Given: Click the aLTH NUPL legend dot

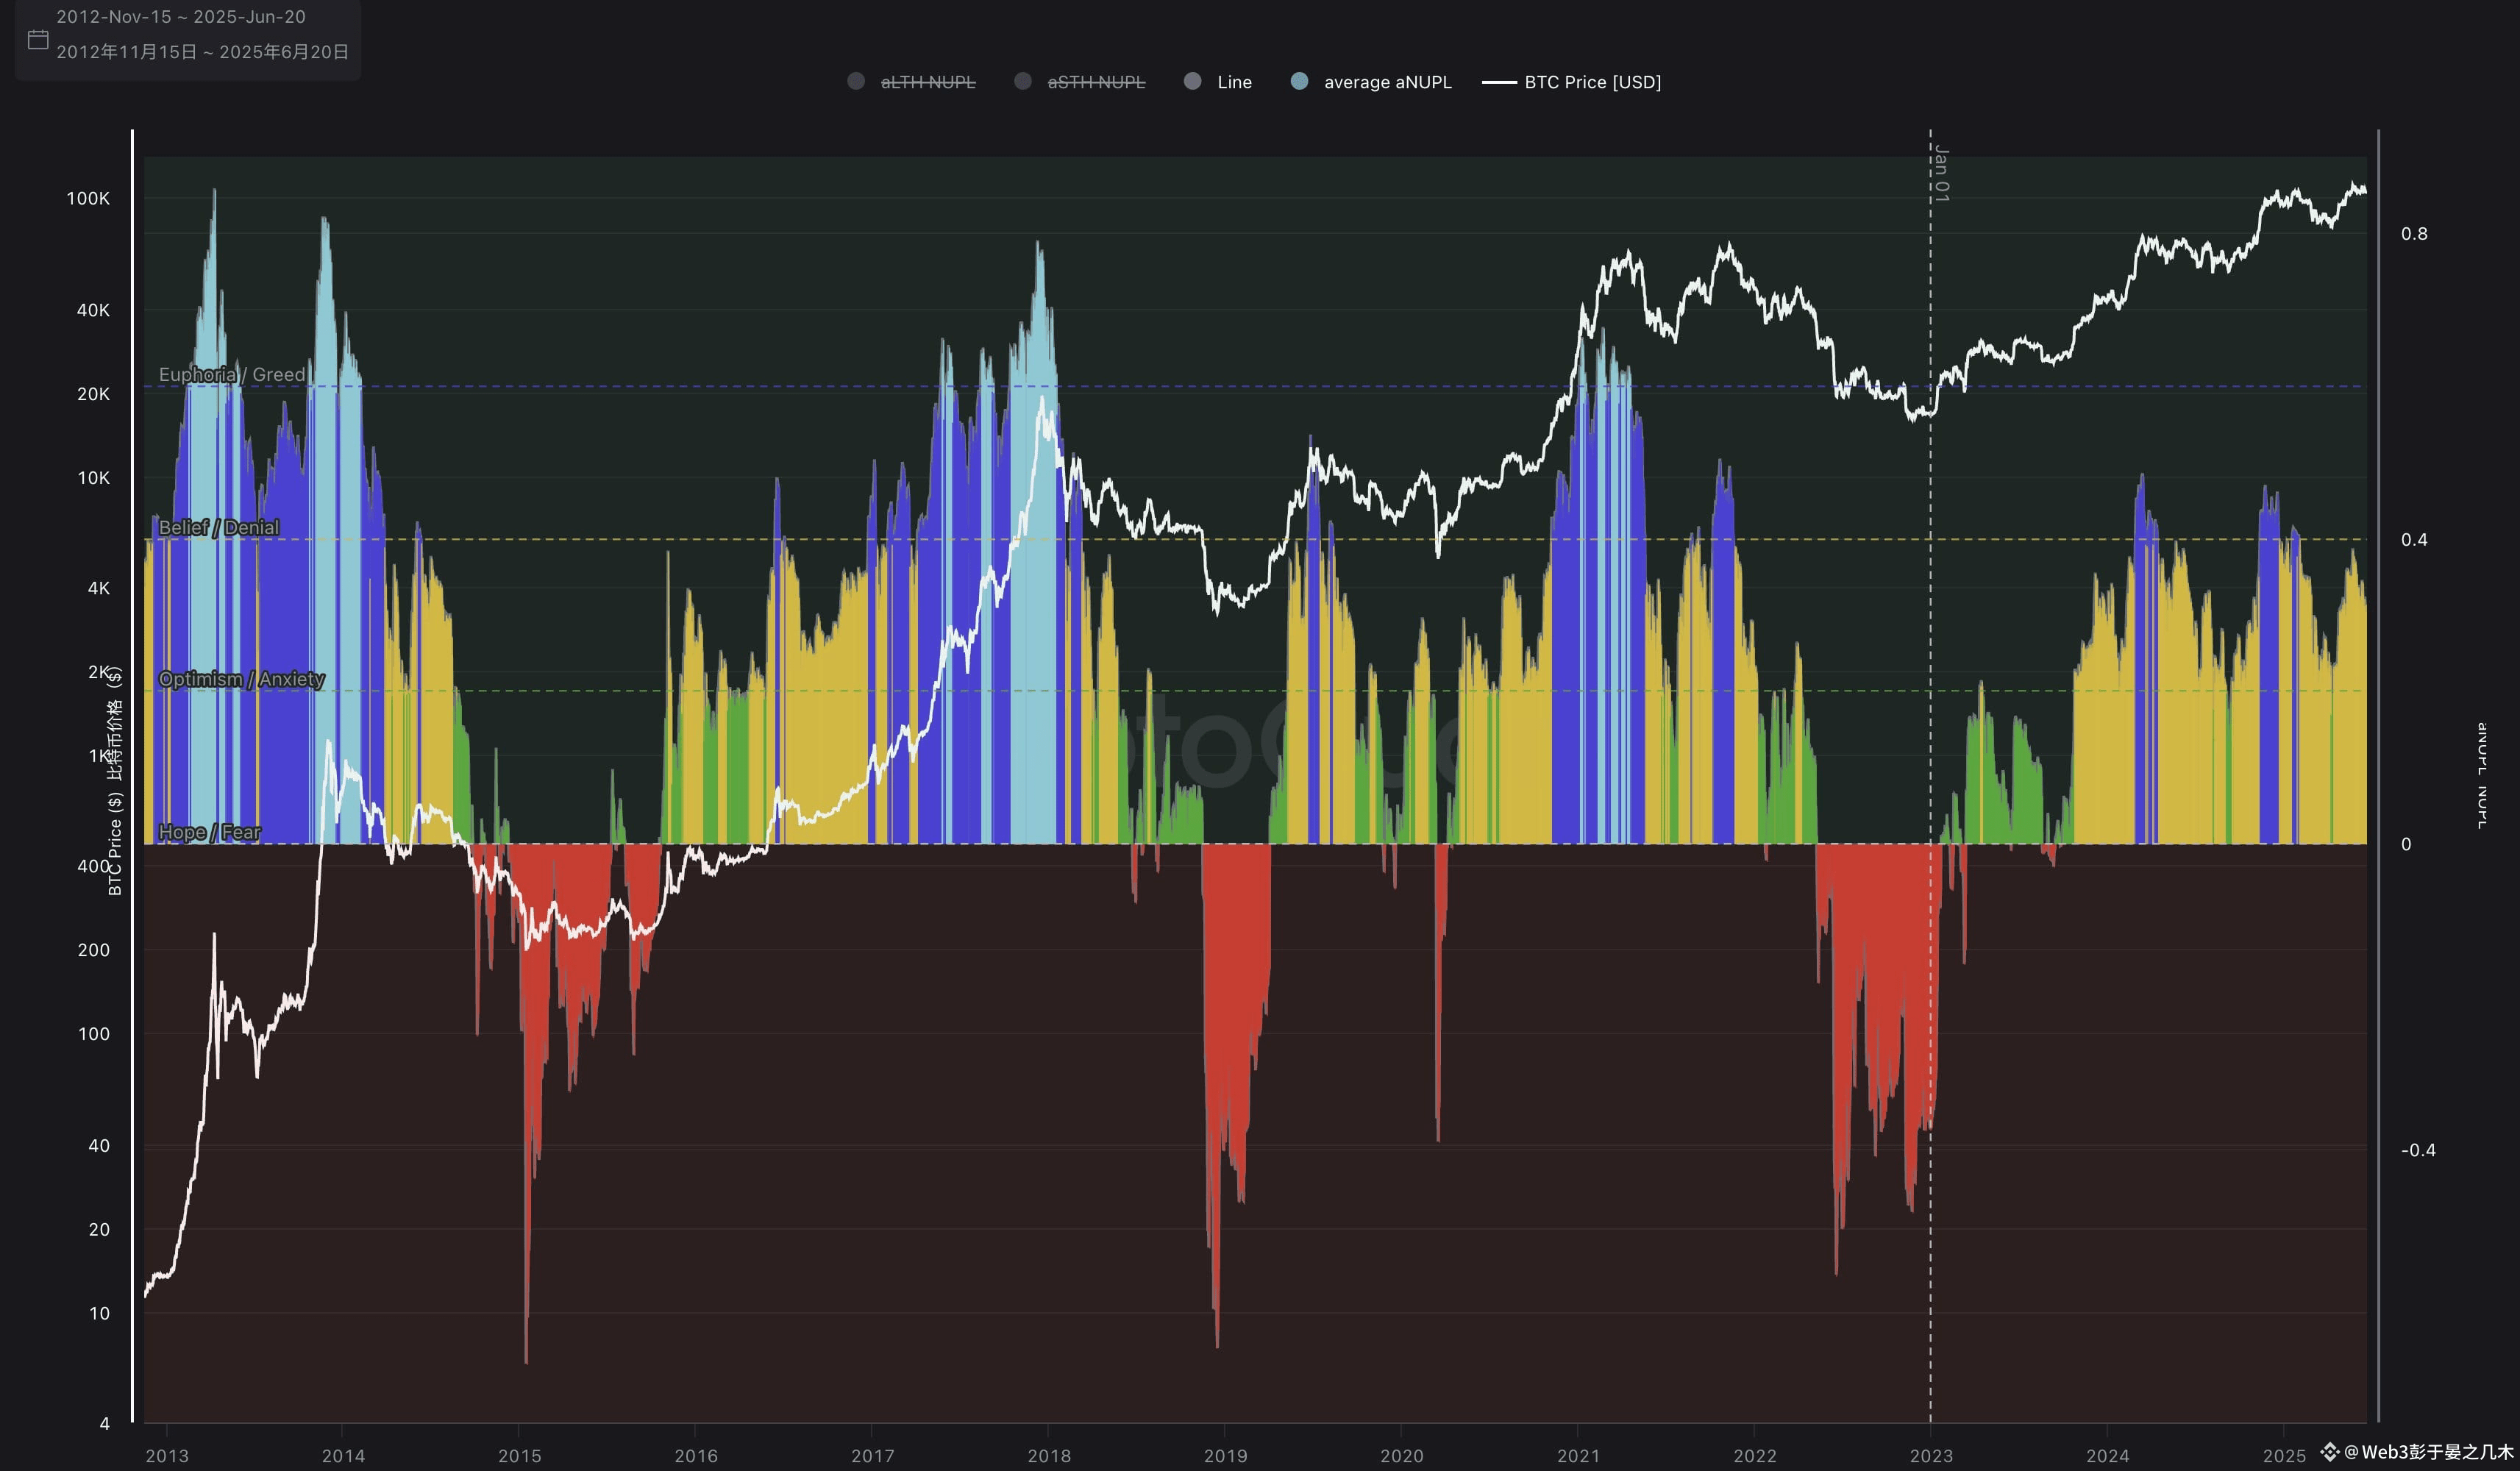Looking at the screenshot, I should [856, 81].
